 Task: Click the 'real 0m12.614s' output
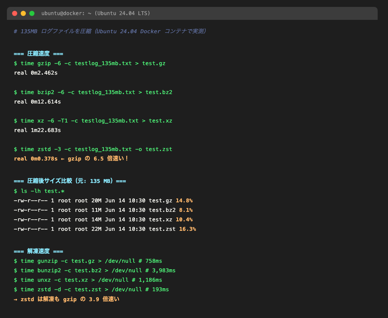click(x=38, y=101)
